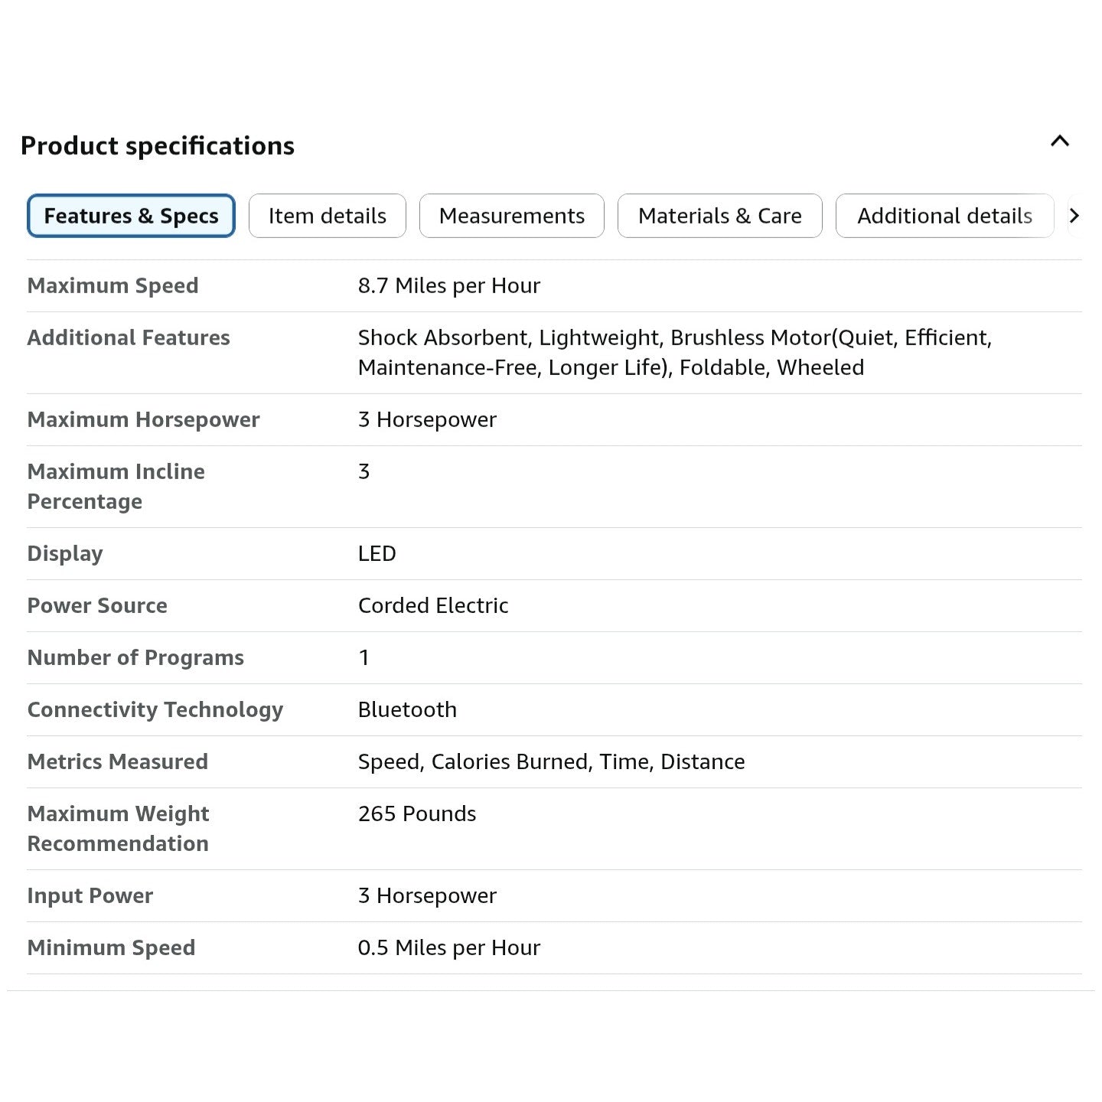Show the Materials & Care tab
The height and width of the screenshot is (1102, 1102).
pos(719,216)
